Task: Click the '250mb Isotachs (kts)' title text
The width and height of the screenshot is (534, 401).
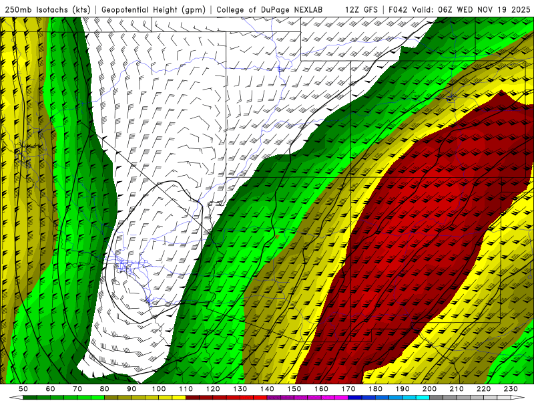Action: click(48, 9)
